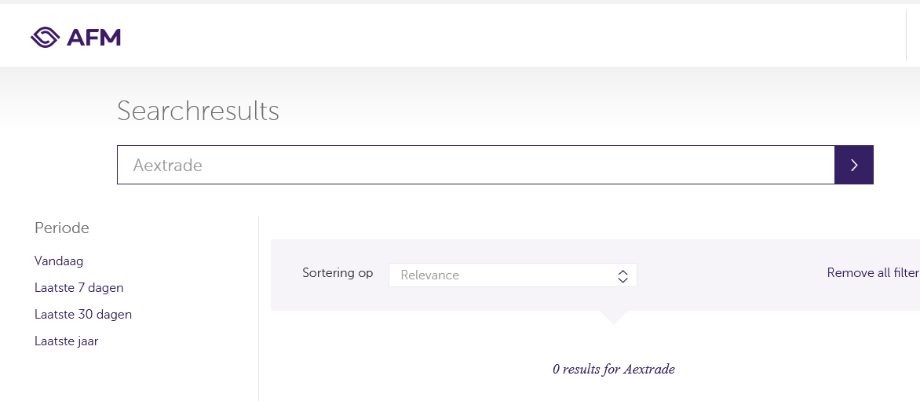Viewport: 920px width, 401px height.
Task: Click the Sortering op label
Action: tap(338, 272)
